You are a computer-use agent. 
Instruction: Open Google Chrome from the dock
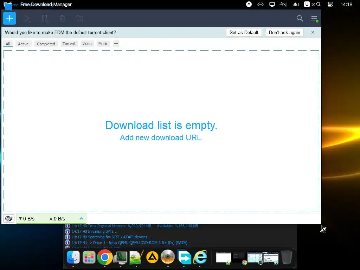[x=105, y=257]
